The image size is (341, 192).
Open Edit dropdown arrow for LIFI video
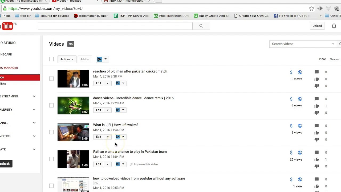coord(108,137)
